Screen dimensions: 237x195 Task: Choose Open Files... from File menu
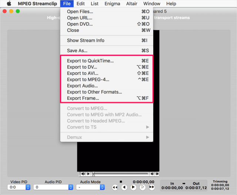pyautogui.click(x=107, y=11)
